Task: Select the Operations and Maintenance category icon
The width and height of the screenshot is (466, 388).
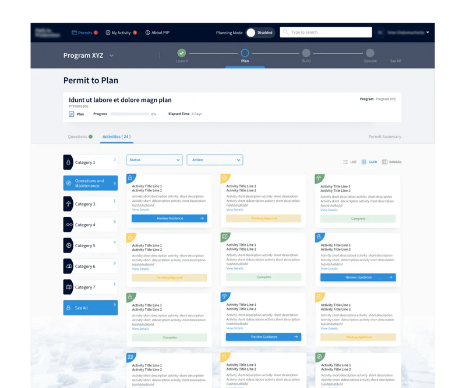Action: [x=70, y=182]
